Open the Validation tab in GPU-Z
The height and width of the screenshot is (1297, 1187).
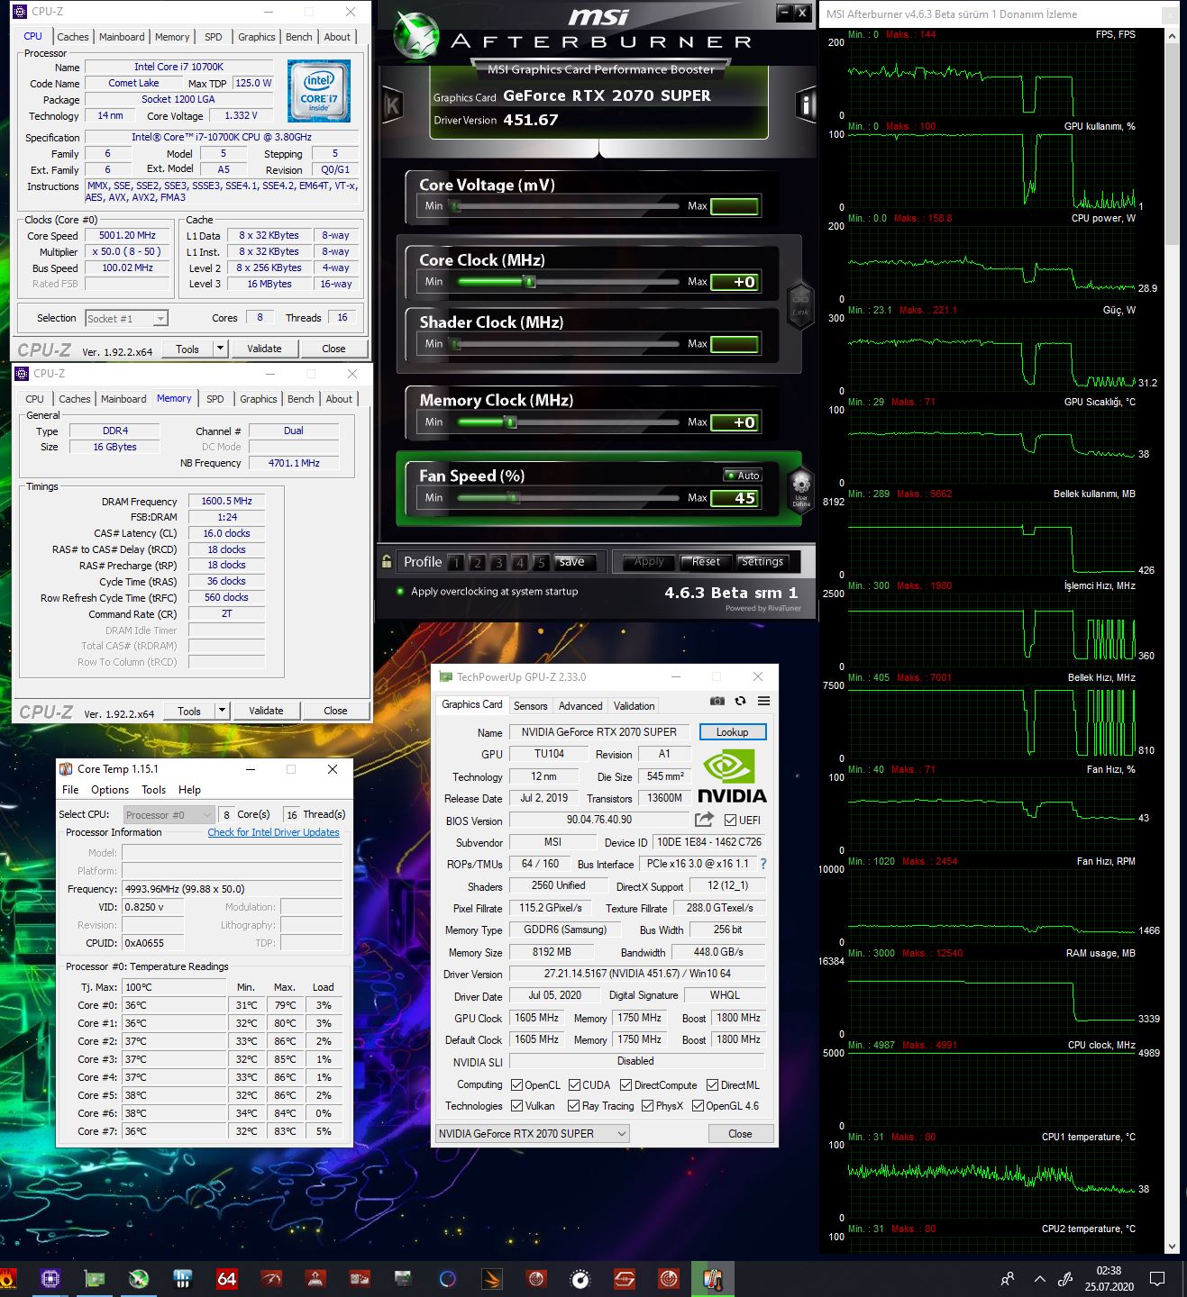(x=634, y=706)
